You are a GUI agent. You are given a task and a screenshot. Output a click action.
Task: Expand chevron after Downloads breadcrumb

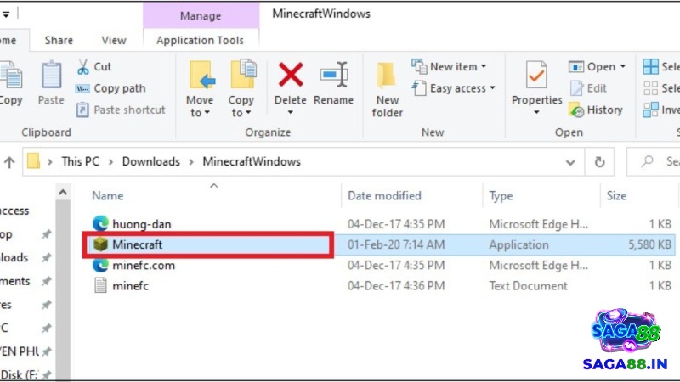point(191,162)
